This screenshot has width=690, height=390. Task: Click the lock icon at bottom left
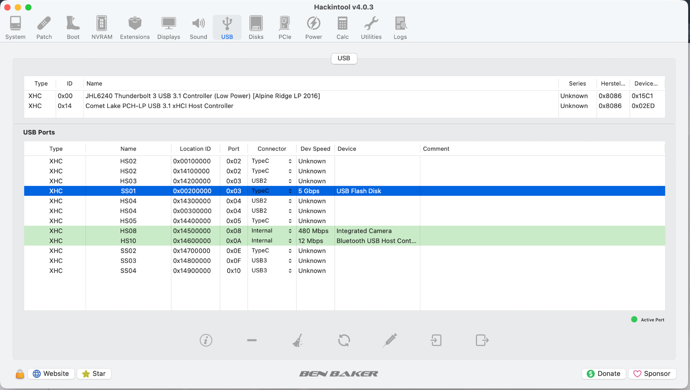tap(20, 374)
